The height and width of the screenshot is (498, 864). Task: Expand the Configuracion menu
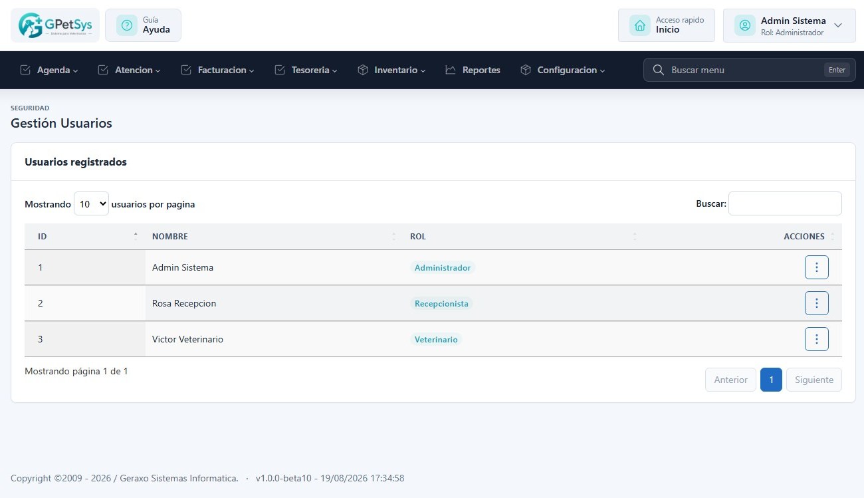[563, 70]
